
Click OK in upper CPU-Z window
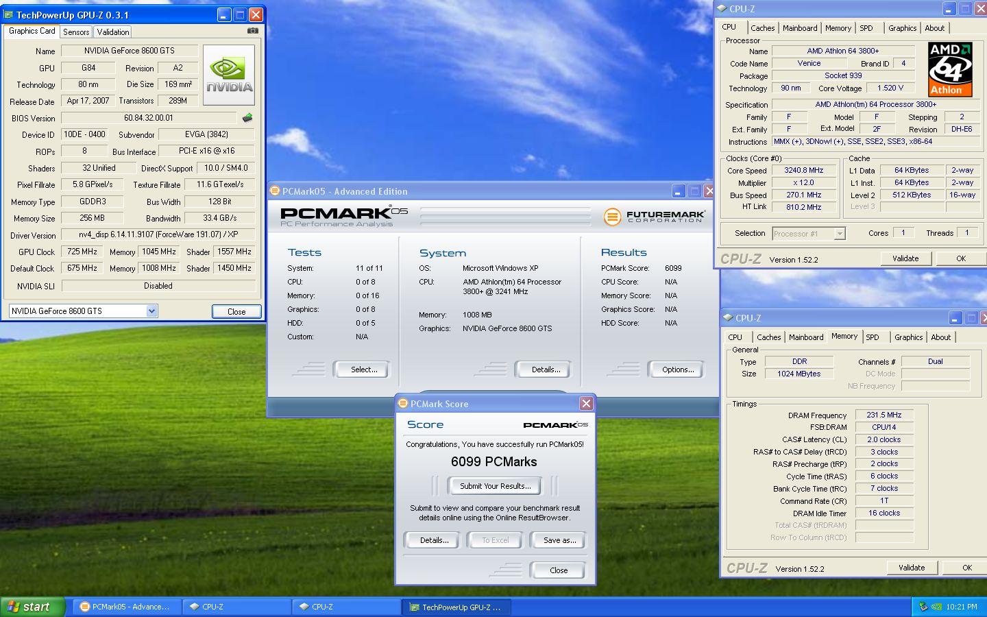coord(961,258)
